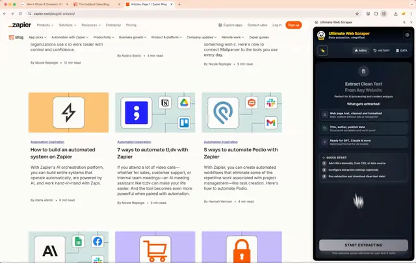
Task: Click author name Elena Alston
Action: pyautogui.click(x=44, y=200)
